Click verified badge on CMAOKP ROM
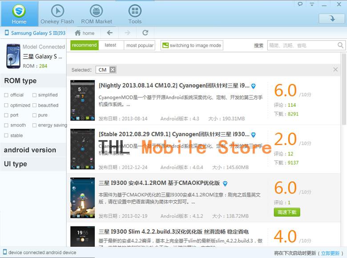 [x=225, y=183]
